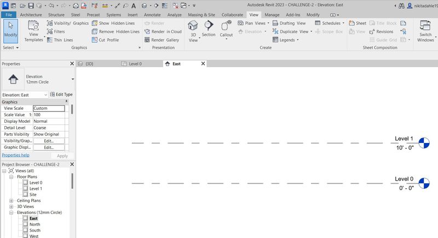Click the Level 0 datum head symbol
The image size is (438, 238).
424,183
